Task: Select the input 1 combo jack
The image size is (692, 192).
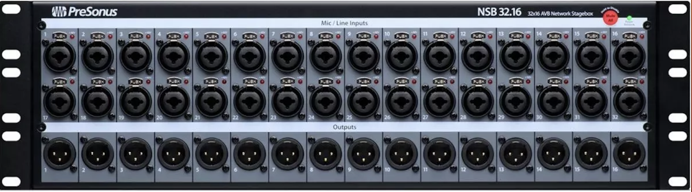Action: pyautogui.click(x=60, y=56)
